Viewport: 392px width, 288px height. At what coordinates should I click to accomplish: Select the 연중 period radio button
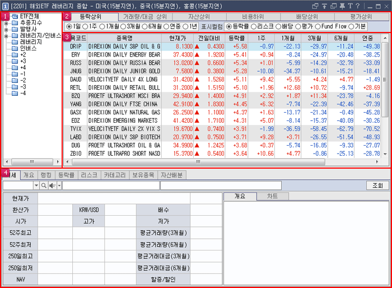[166, 26]
